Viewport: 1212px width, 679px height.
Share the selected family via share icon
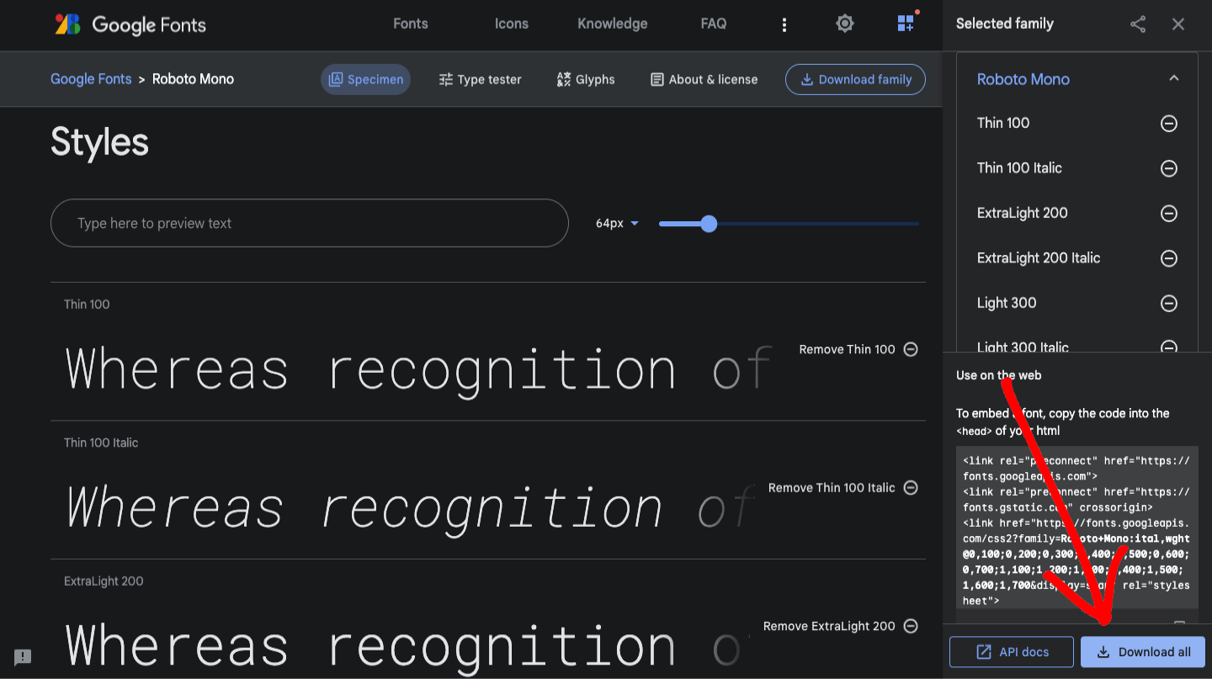point(1138,24)
